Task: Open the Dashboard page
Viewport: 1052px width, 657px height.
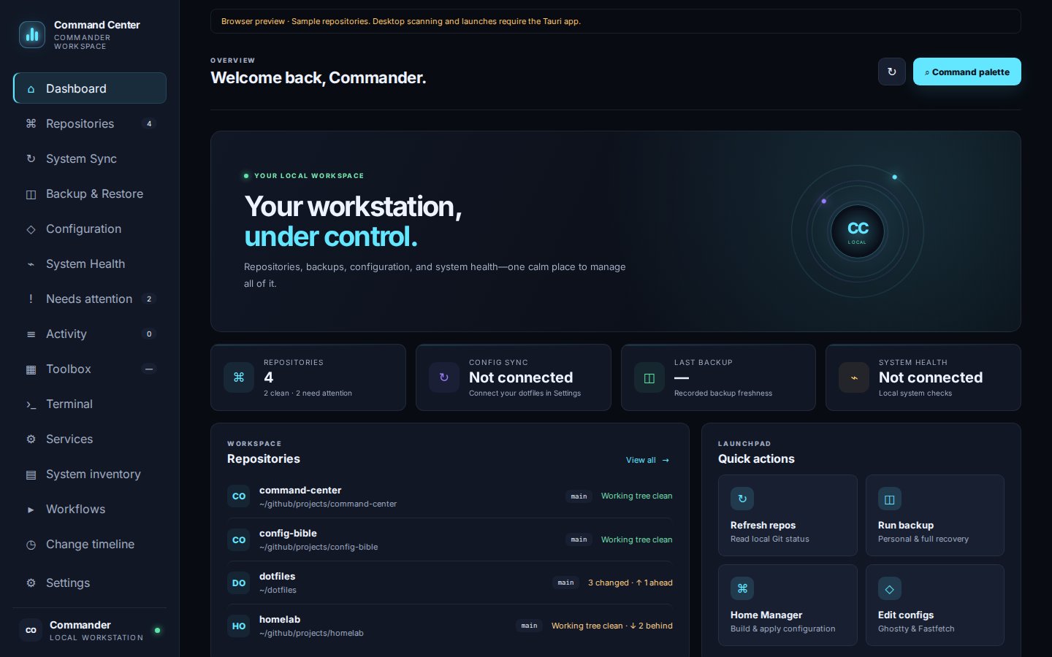Action: tap(90, 88)
